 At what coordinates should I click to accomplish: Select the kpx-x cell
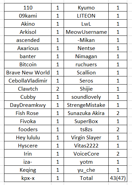(x=28, y=178)
